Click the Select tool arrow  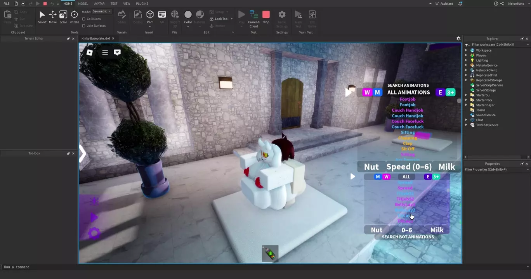point(42,17)
